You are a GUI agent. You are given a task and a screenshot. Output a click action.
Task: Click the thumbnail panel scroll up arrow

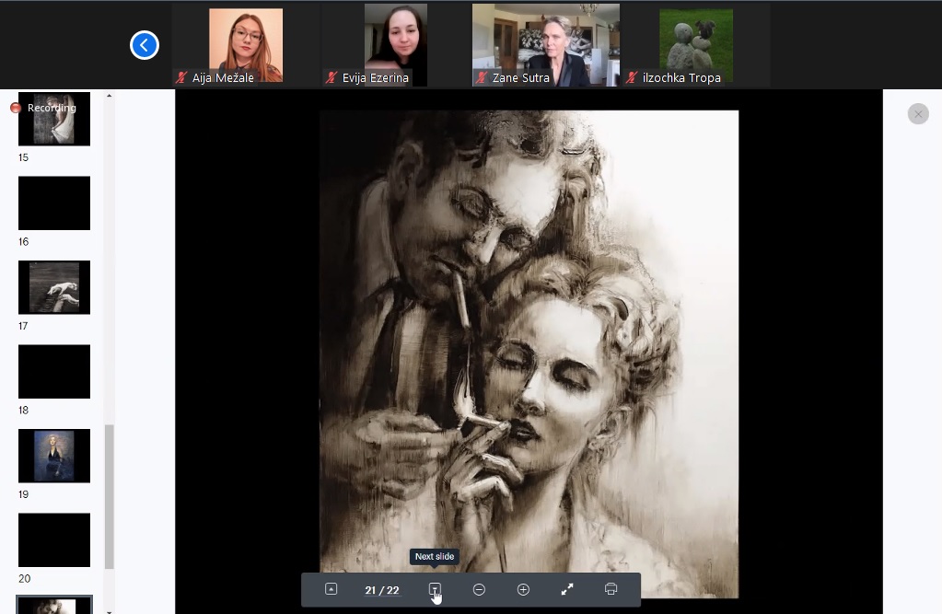point(109,96)
